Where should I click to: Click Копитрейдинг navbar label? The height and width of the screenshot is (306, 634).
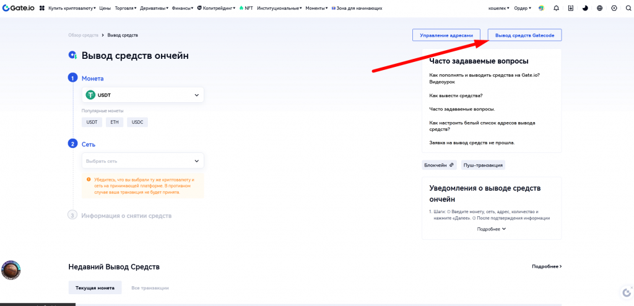click(x=219, y=8)
